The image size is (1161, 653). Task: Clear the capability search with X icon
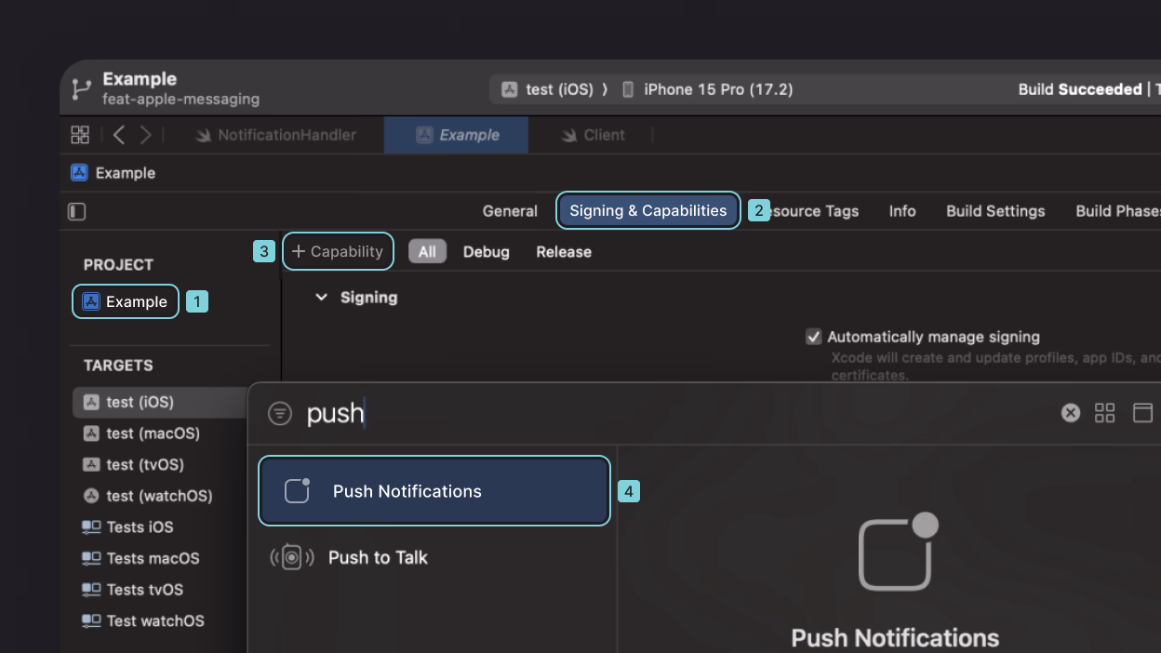pos(1071,413)
